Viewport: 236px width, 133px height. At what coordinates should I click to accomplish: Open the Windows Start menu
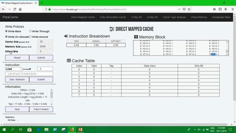(x=4, y=130)
